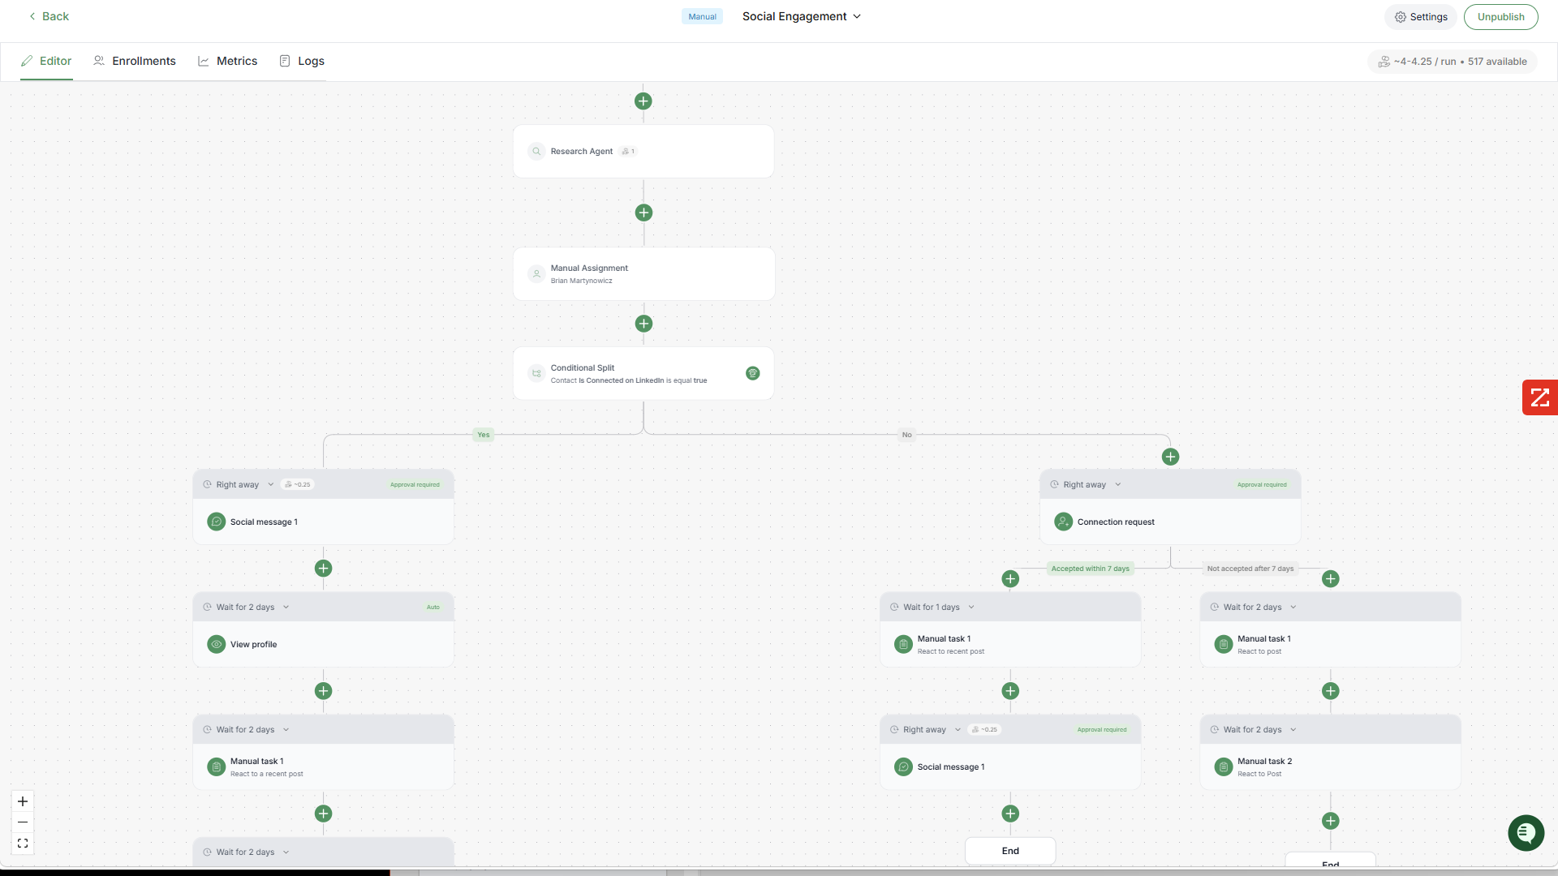This screenshot has height=876, width=1558.
Task: Click the Brian Martynowicz assignee text
Action: (x=582, y=281)
